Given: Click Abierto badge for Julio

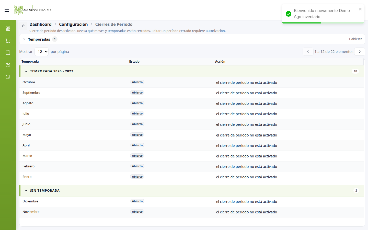Looking at the screenshot, I should click(x=137, y=113).
